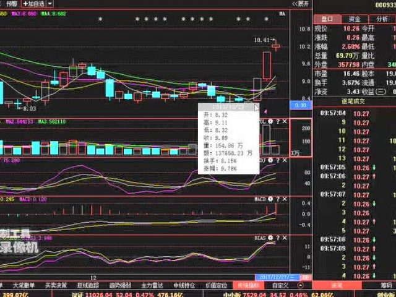Close the MACD indicator panel
This screenshot has height=297, width=396.
pyautogui.click(x=285, y=199)
